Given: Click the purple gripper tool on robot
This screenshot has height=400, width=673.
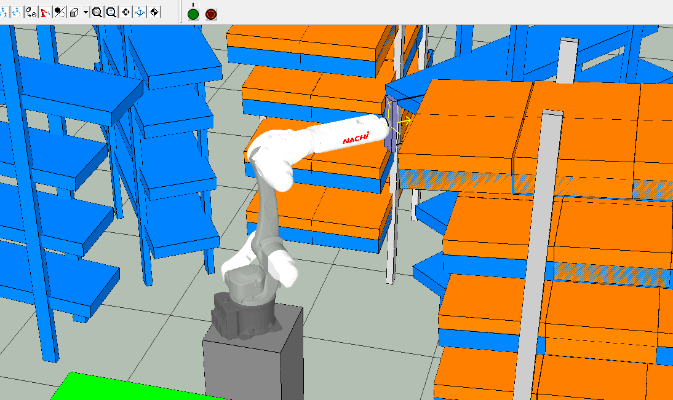Looking at the screenshot, I should tap(391, 125).
